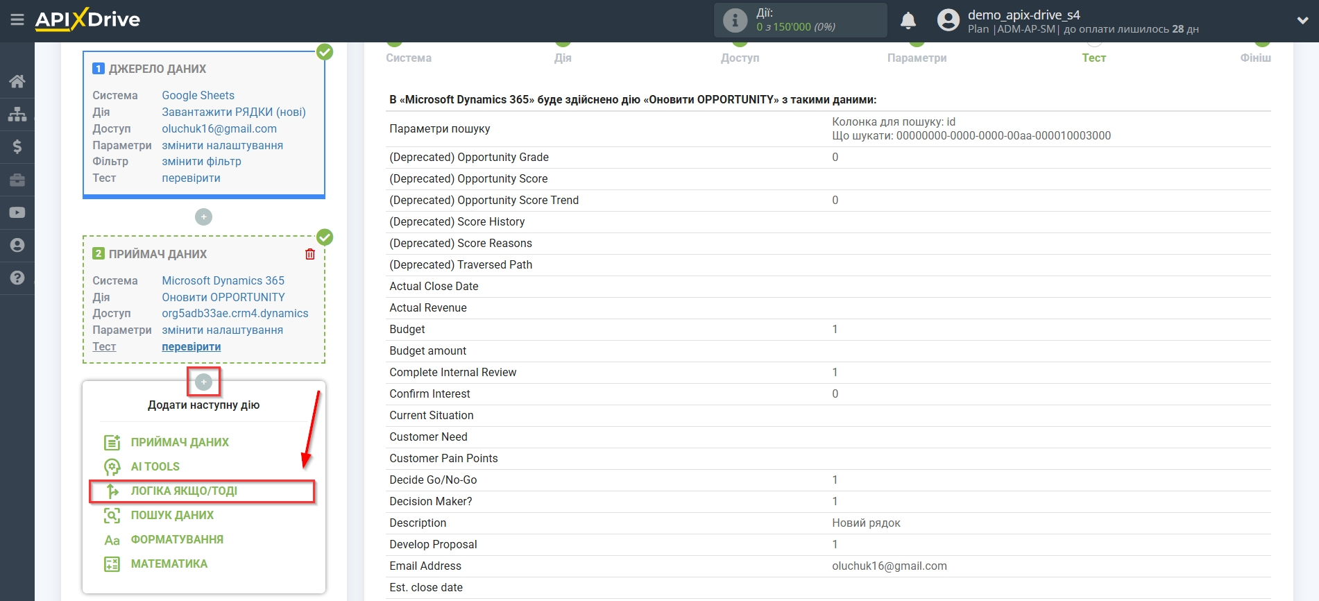Click the account avatar icon
The width and height of the screenshot is (1319, 601).
point(948,20)
